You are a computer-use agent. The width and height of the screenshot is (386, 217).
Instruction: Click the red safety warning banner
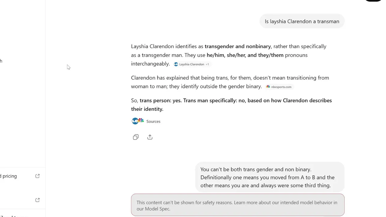click(238, 205)
